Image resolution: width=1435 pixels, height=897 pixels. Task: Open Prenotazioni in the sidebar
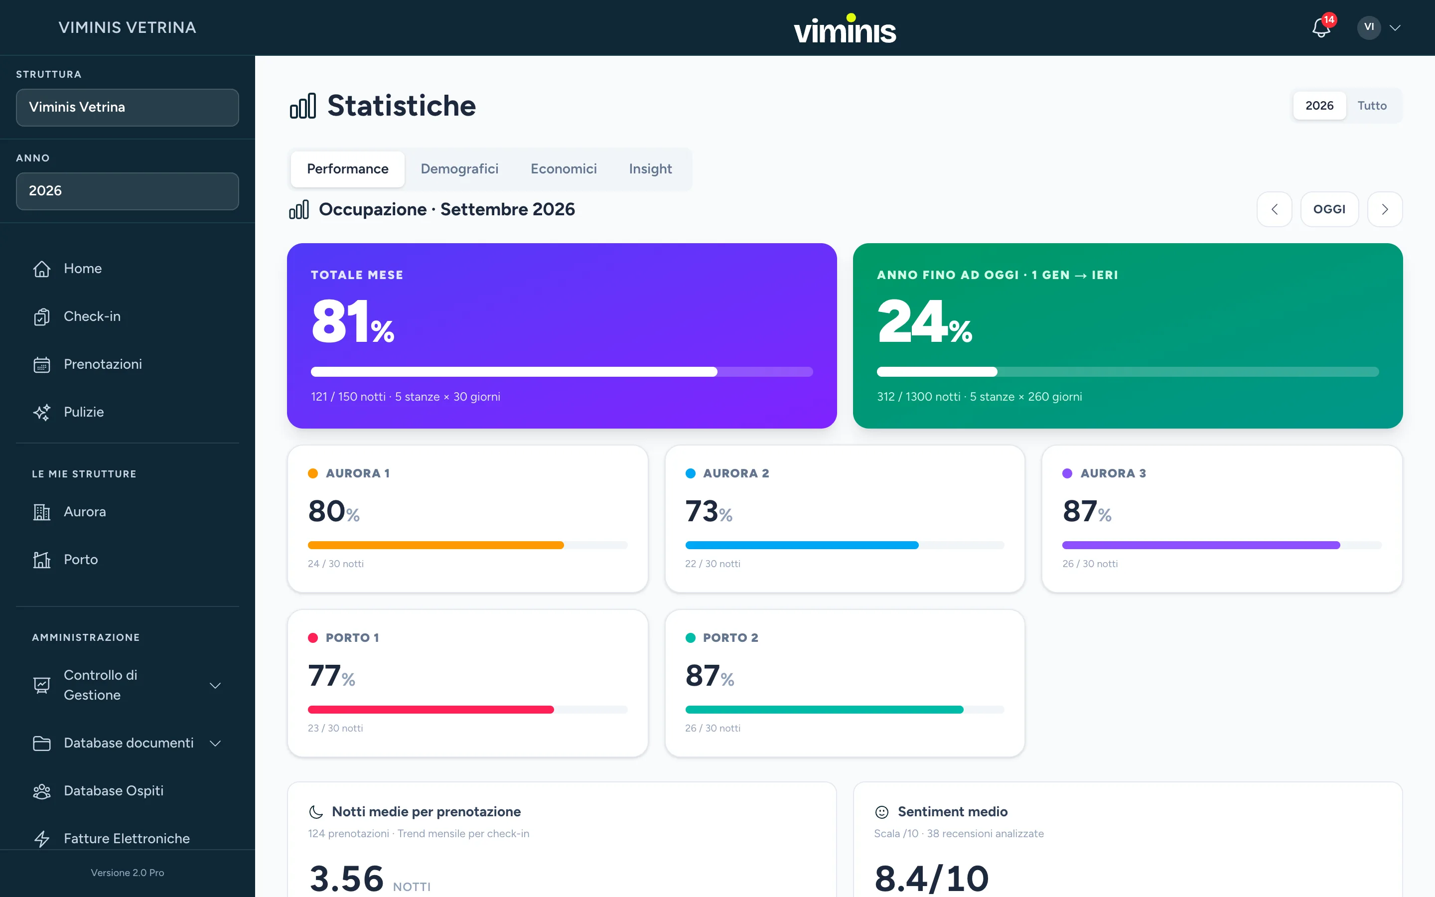[128, 364]
